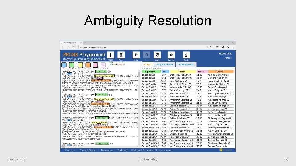Select the green SuperBowl label swatch

pyautogui.click(x=72, y=65)
